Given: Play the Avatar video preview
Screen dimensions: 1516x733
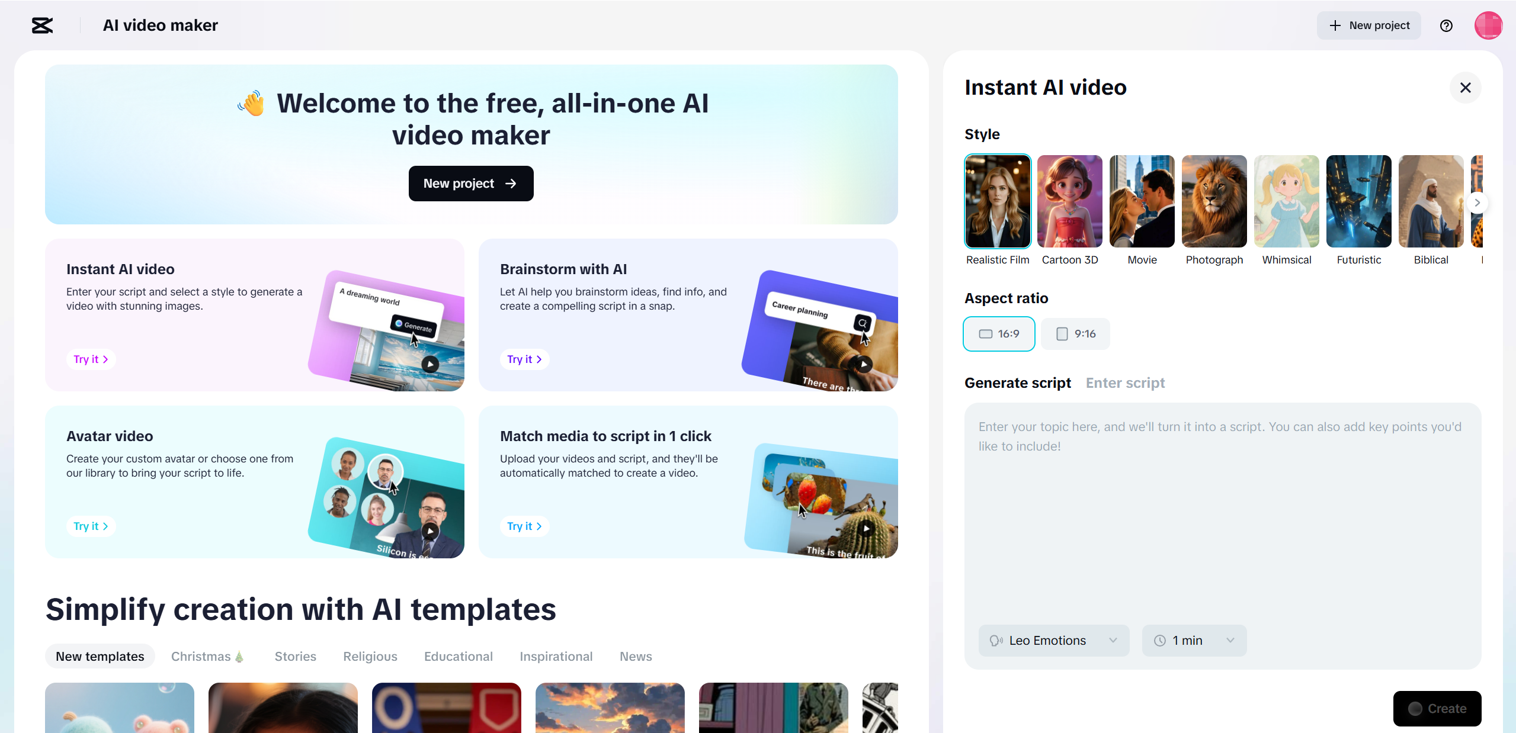Looking at the screenshot, I should coord(430,531).
